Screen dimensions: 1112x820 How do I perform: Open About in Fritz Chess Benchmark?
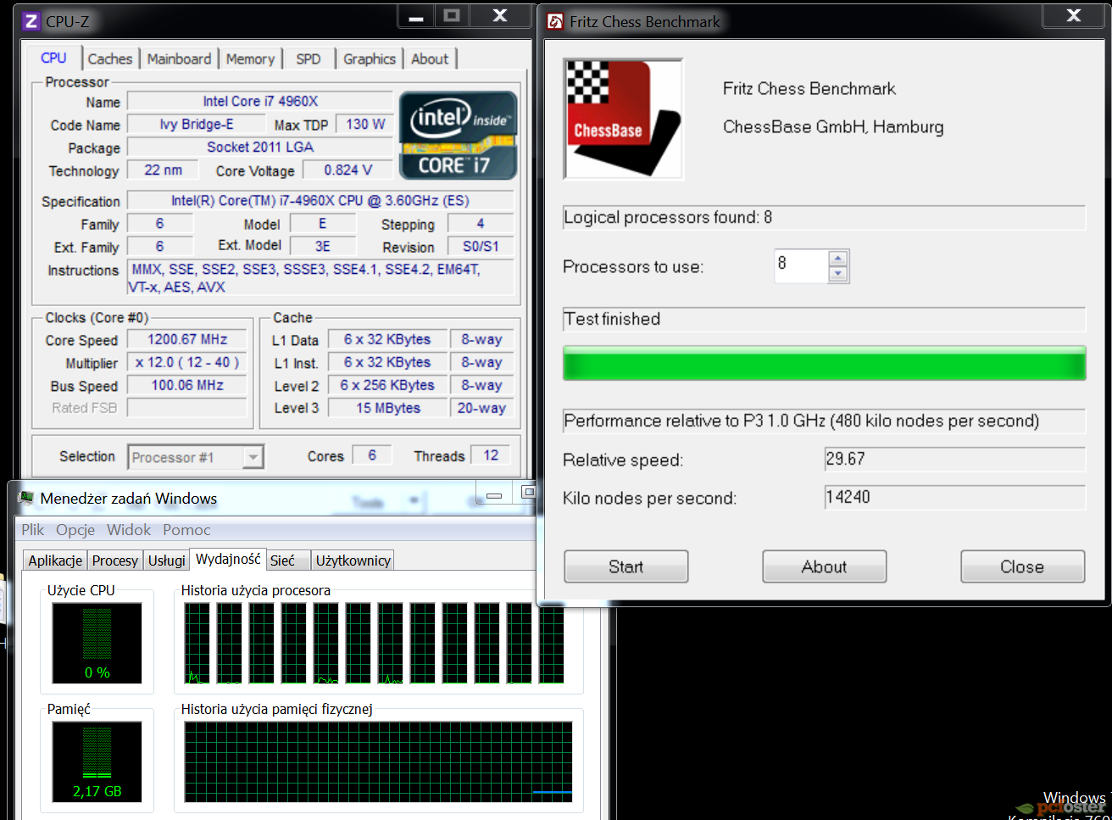(824, 566)
